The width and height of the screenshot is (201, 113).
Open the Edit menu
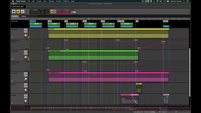33,1
